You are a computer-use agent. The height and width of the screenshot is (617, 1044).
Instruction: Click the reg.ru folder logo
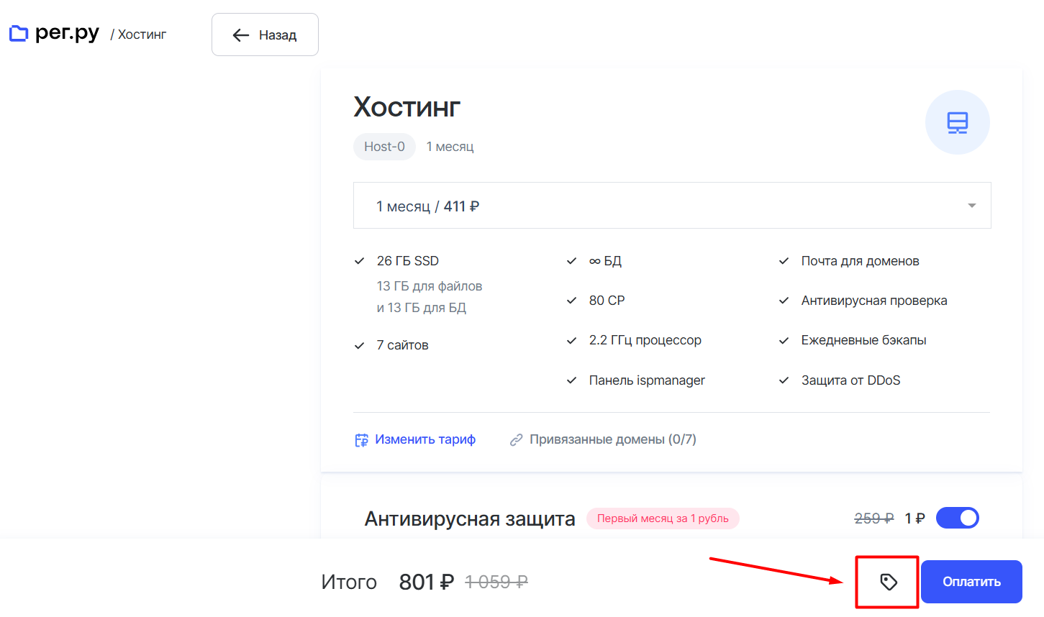pos(19,33)
